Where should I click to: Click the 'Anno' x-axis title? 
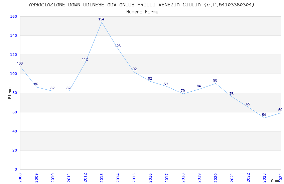(x=276, y=181)
